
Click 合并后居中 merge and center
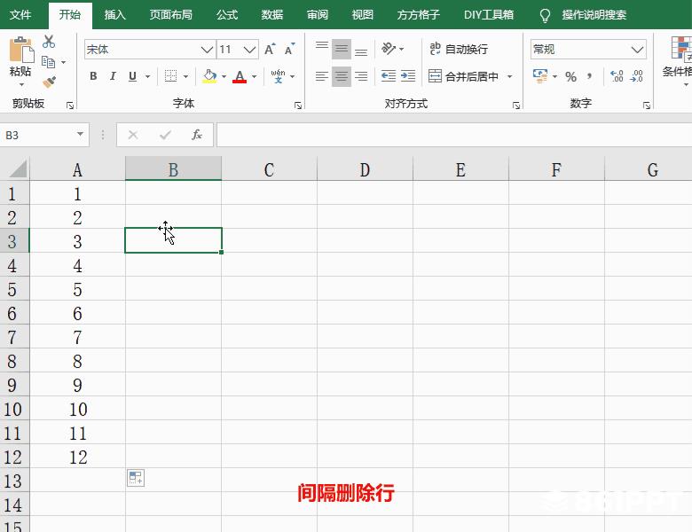(464, 76)
